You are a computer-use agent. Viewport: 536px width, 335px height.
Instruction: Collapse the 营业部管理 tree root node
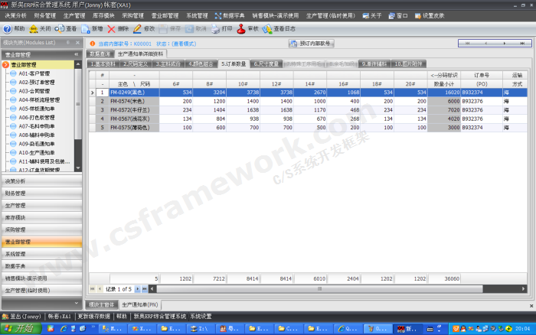point(7,65)
